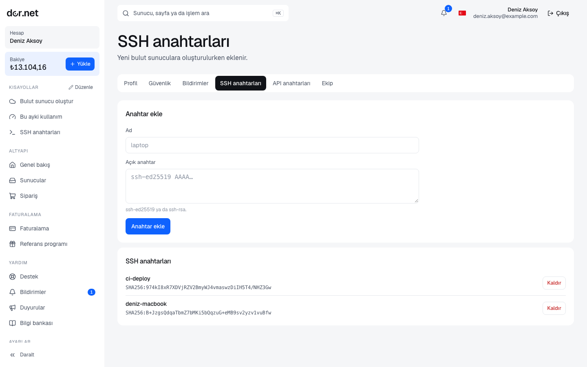Click the deniz-macbook key name
Screen dimensions: 587x367
pyautogui.click(x=146, y=304)
